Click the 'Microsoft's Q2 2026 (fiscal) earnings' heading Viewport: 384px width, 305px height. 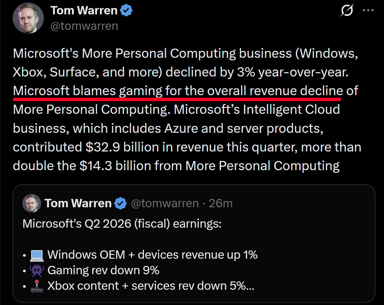click(x=122, y=224)
